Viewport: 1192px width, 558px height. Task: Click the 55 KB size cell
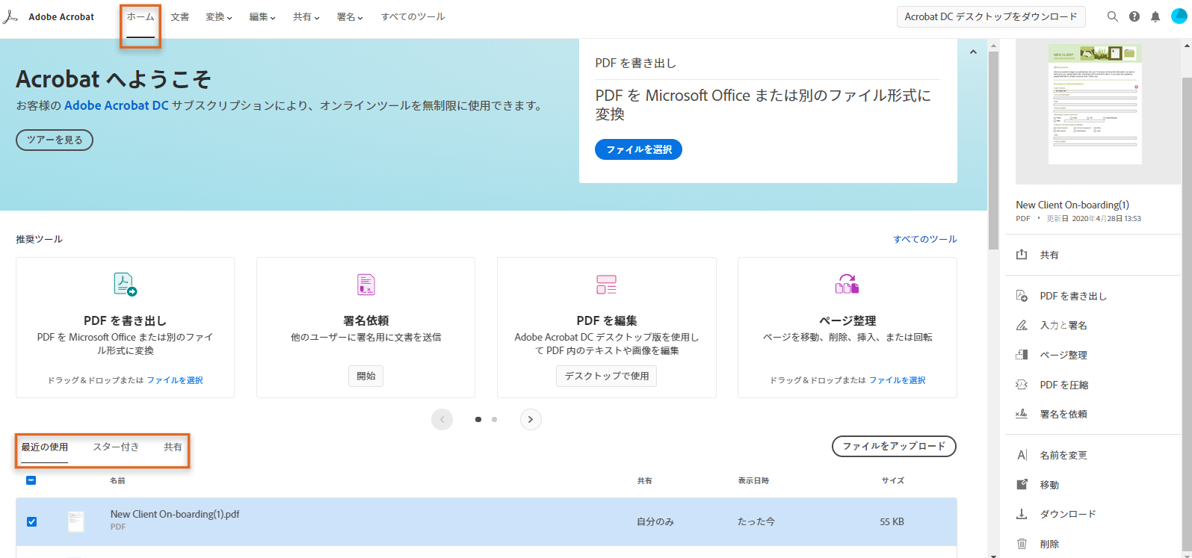(x=892, y=521)
